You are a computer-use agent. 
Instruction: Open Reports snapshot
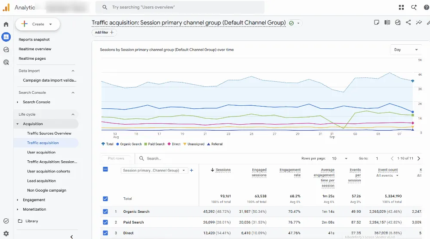(34, 40)
